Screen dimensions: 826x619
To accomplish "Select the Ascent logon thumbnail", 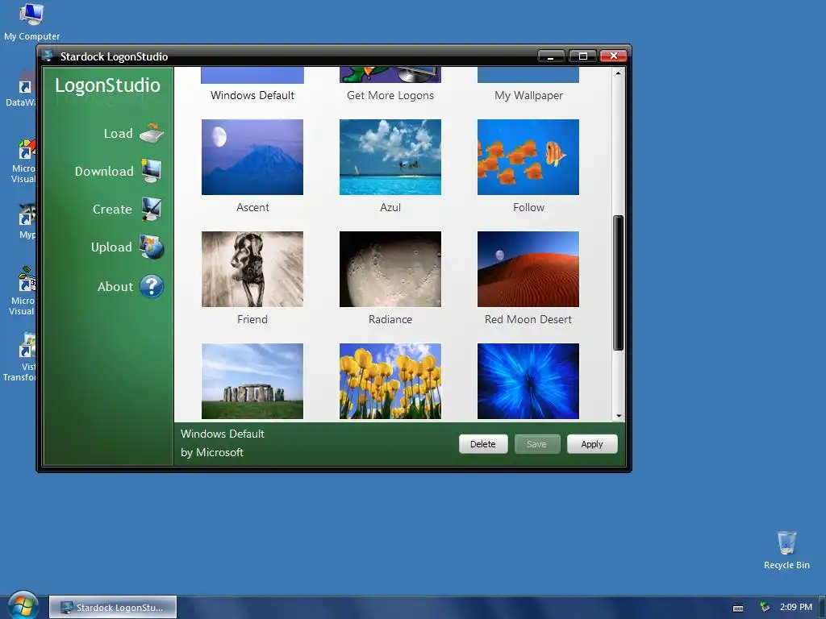I will tap(252, 157).
